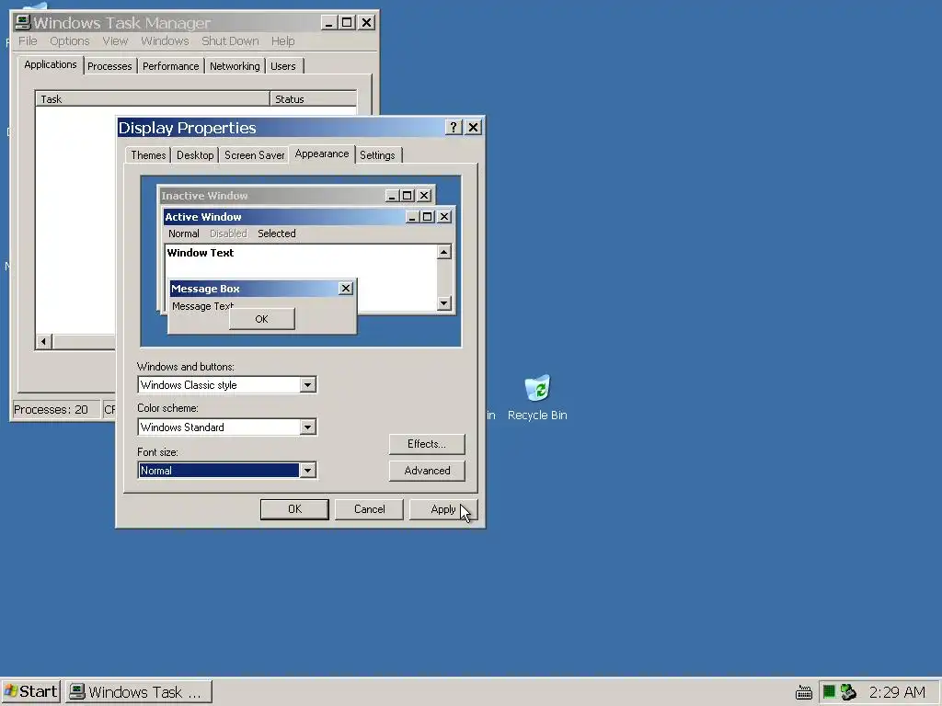Click the network connection tray icon
This screenshot has width=942, height=706.
point(847,691)
